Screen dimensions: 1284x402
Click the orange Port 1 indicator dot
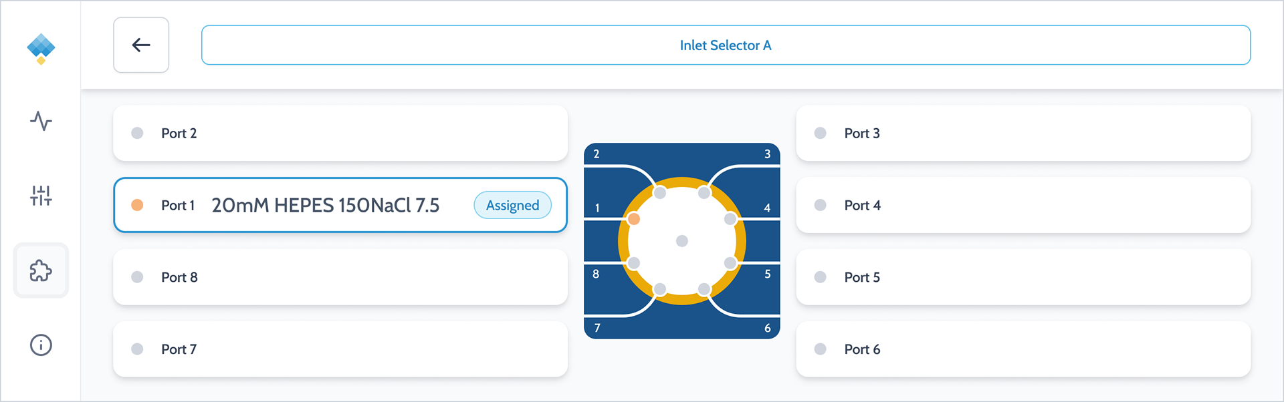click(x=137, y=205)
